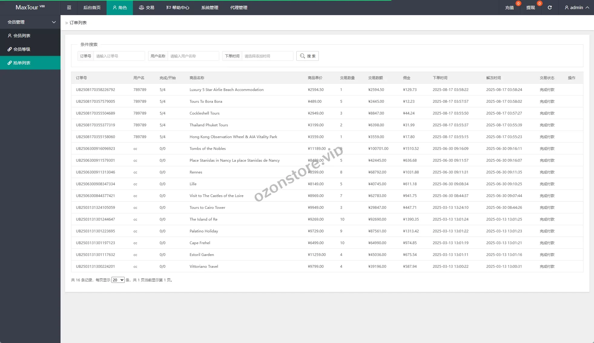Click the 下单时间 order time date field

coord(267,56)
